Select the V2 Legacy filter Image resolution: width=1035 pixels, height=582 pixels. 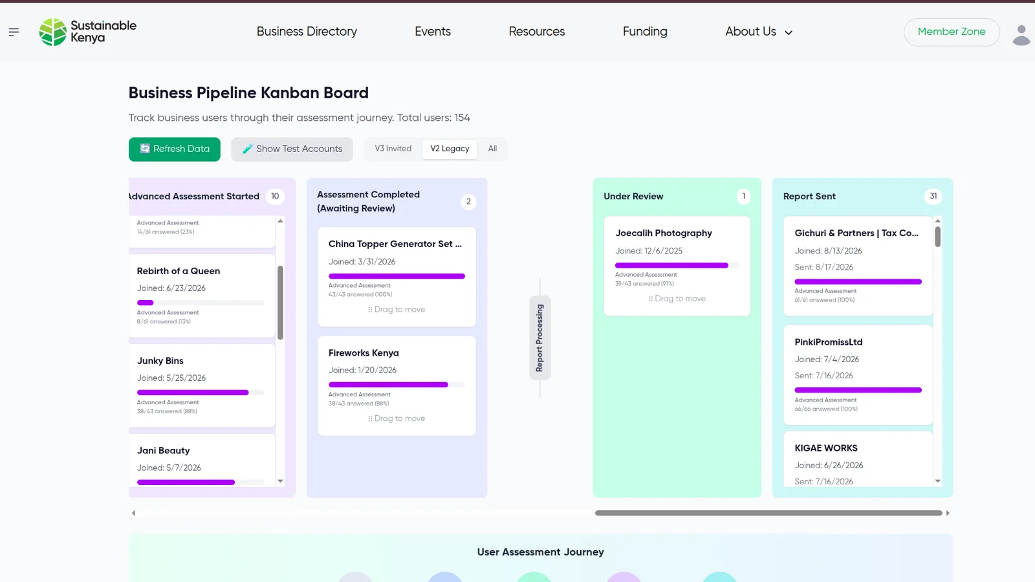450,149
